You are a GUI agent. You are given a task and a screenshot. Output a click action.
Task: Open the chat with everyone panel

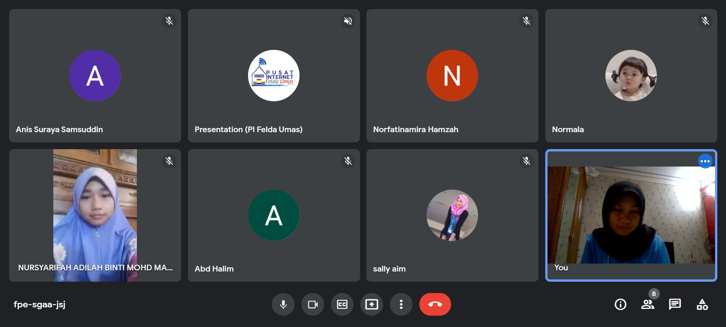[675, 304]
